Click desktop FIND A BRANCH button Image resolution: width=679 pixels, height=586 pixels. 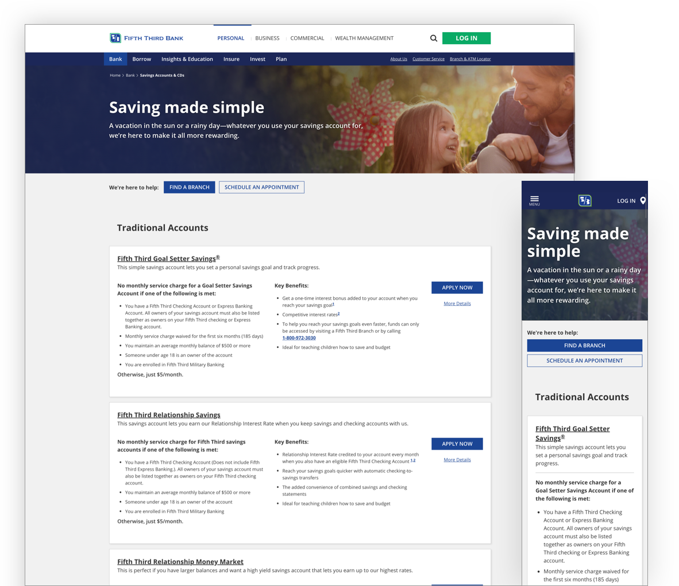[x=189, y=188]
